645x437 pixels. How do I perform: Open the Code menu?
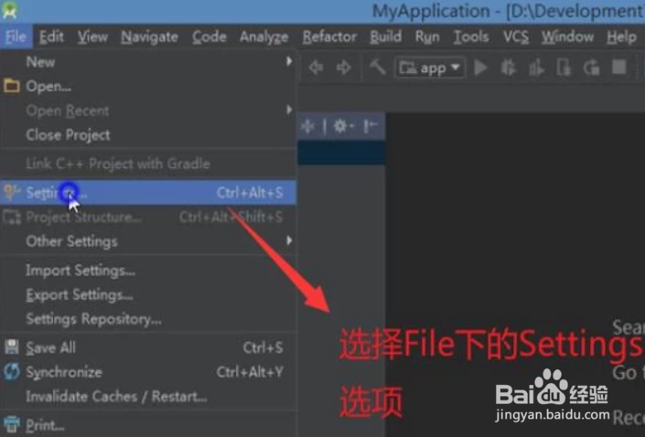coord(209,37)
